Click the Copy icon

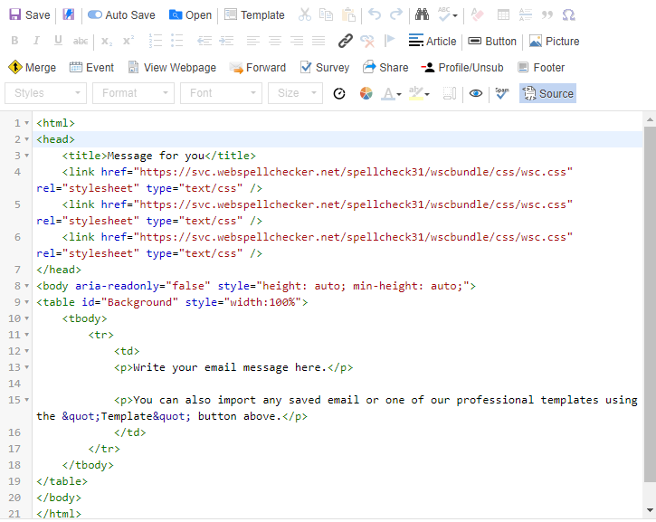pos(326,15)
